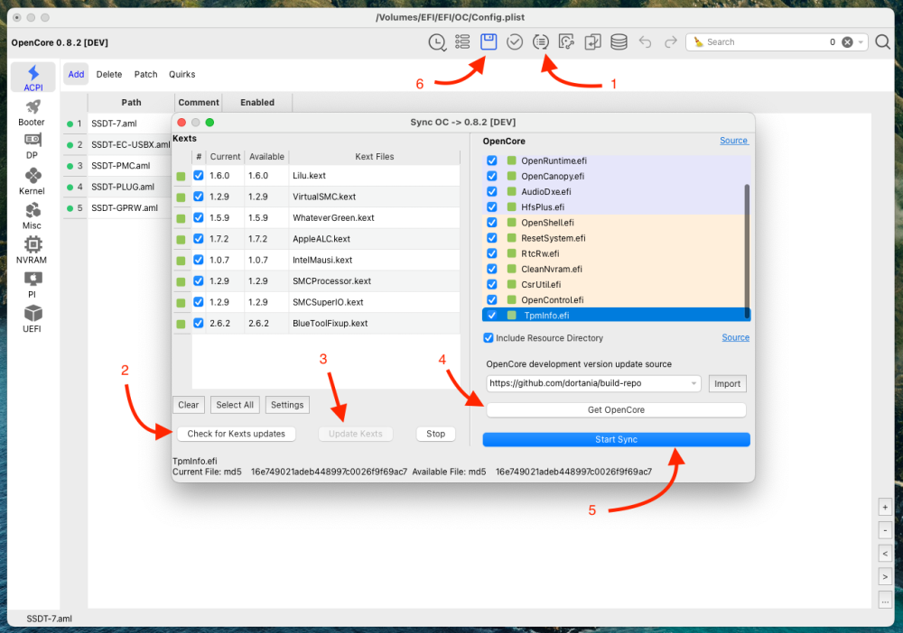Open the DP section in the sidebar
Image resolution: width=903 pixels, height=633 pixels.
[32, 146]
